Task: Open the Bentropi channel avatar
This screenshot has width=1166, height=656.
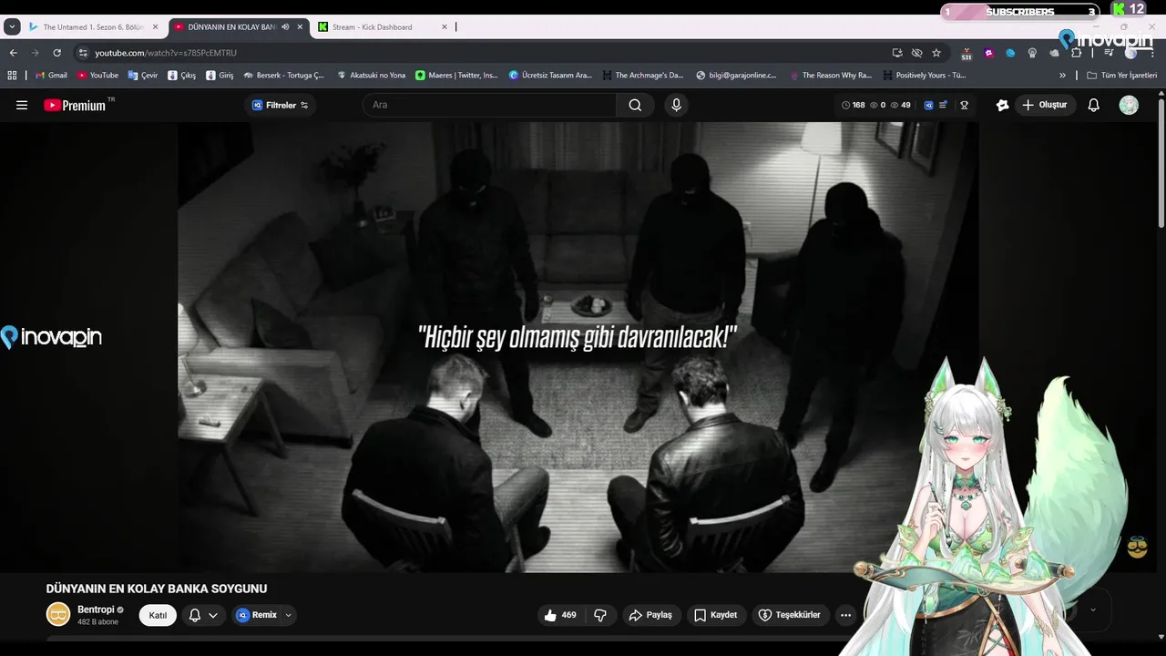Action: tap(58, 614)
